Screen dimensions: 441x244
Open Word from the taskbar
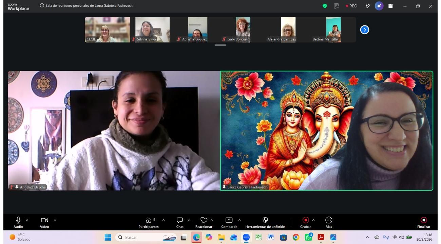click(x=271, y=237)
